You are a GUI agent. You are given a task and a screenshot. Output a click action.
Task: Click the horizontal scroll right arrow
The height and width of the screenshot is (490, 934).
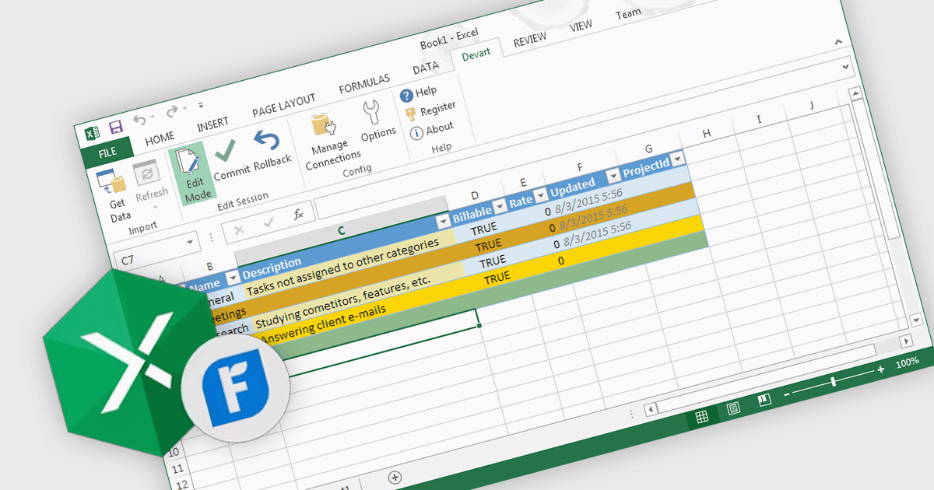[905, 341]
